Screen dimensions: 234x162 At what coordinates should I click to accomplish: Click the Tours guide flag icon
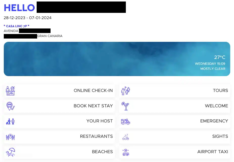point(125,91)
